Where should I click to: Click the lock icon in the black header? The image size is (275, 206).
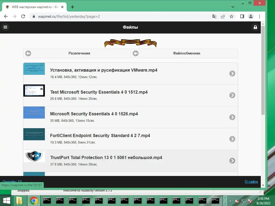click(255, 27)
